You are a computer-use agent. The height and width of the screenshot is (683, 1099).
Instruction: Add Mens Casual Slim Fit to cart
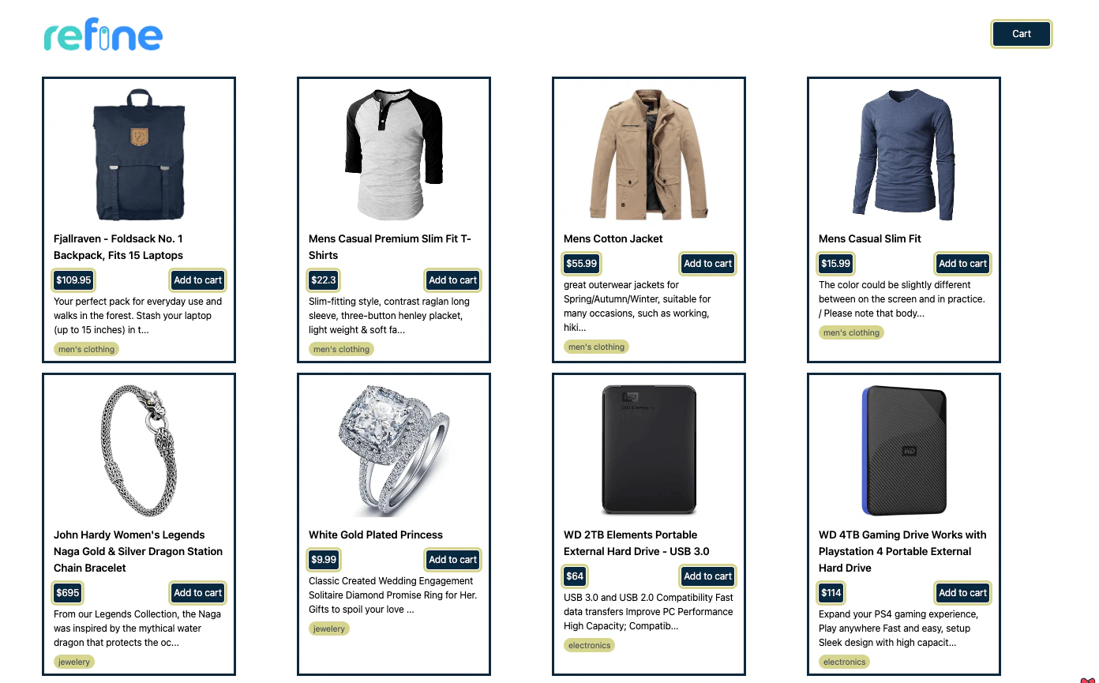point(962,264)
